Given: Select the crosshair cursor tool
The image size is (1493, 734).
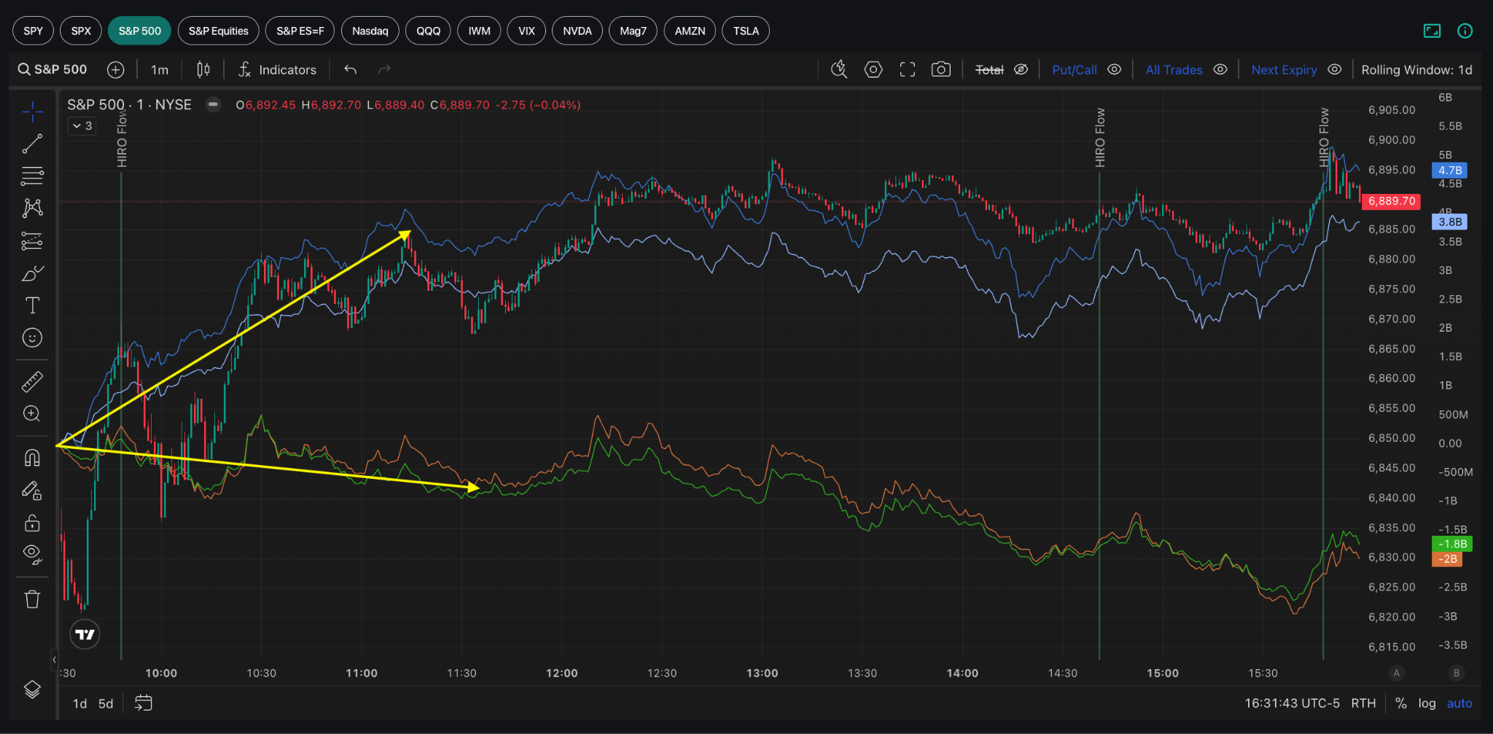Looking at the screenshot, I should click(32, 112).
